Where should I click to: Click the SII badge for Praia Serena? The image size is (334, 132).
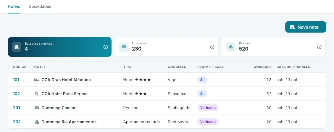(202, 94)
